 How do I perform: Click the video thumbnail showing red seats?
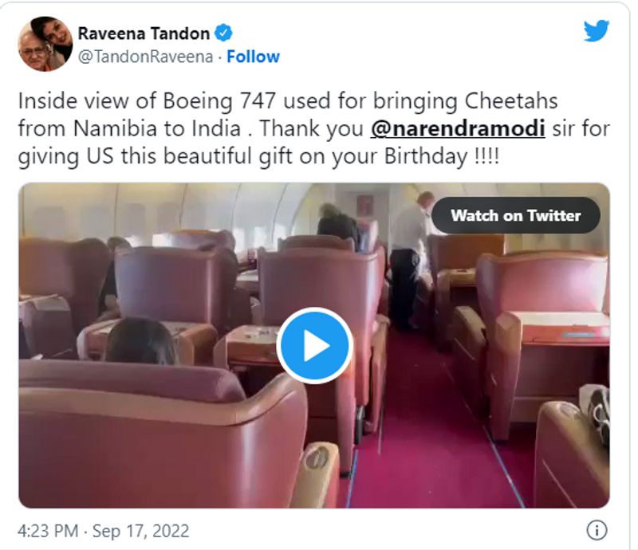click(314, 345)
